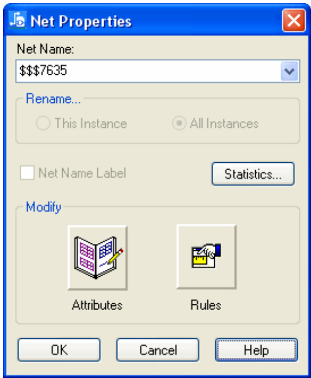Confirm with the OK button
The width and height of the screenshot is (311, 378).
pos(59,350)
